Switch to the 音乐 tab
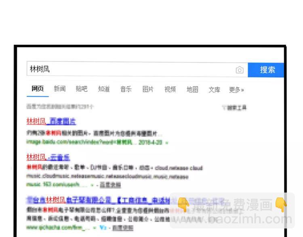The height and width of the screenshot is (237, 303). [x=126, y=89]
